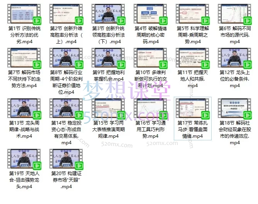The width and height of the screenshot is (258, 204).
Task: Click file name 第19节 天地人合-狙击强势龙头.mp4
Action: (24, 180)
